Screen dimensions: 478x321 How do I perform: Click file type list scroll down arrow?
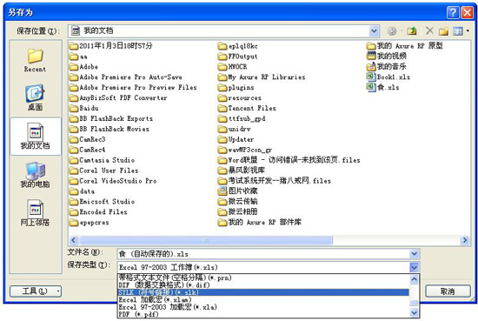414,312
